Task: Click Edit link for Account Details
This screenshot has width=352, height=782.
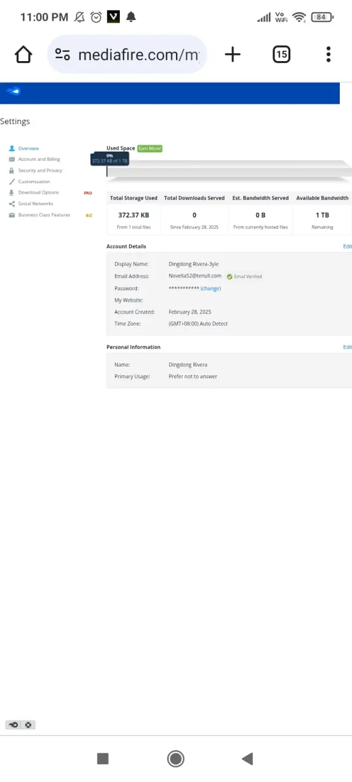Action: 347,247
